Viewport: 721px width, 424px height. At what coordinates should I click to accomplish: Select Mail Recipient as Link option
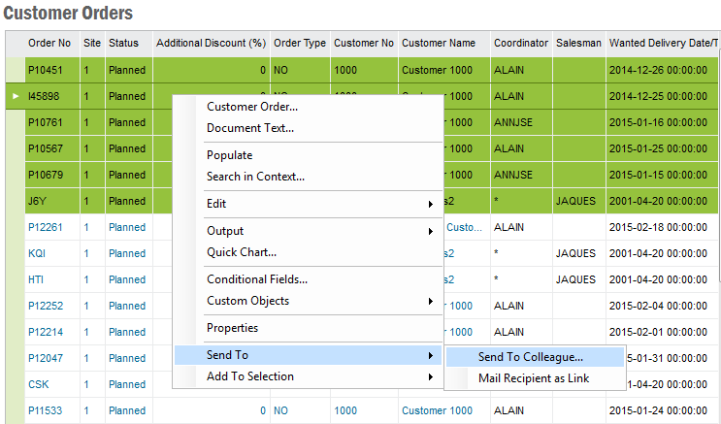[534, 378]
